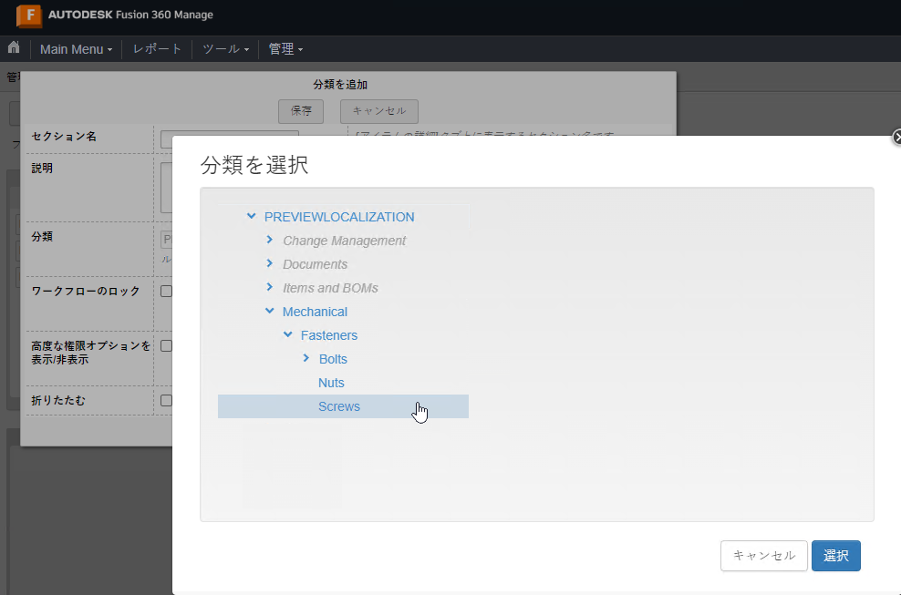Select Nuts classification
Viewport: 901px width, 595px height.
[331, 383]
